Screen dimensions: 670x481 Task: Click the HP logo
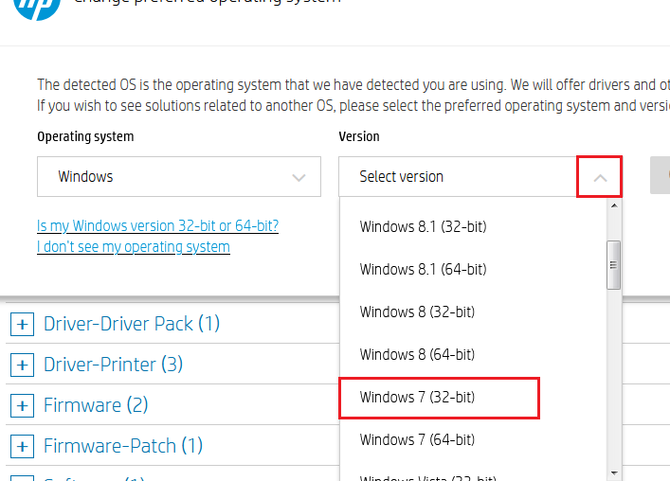[x=37, y=8]
